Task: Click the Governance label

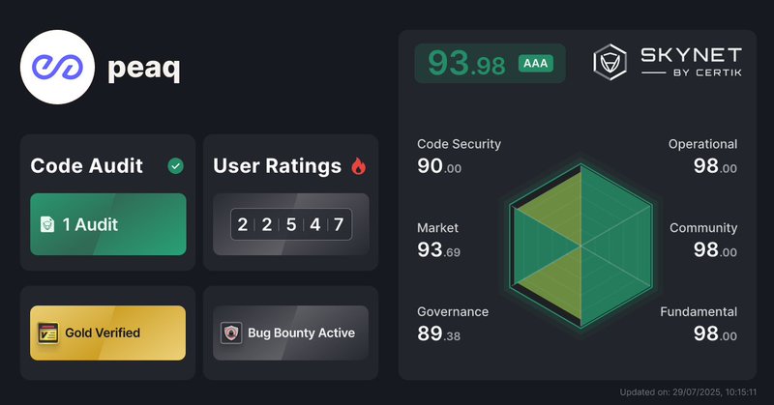Action: [x=453, y=312]
